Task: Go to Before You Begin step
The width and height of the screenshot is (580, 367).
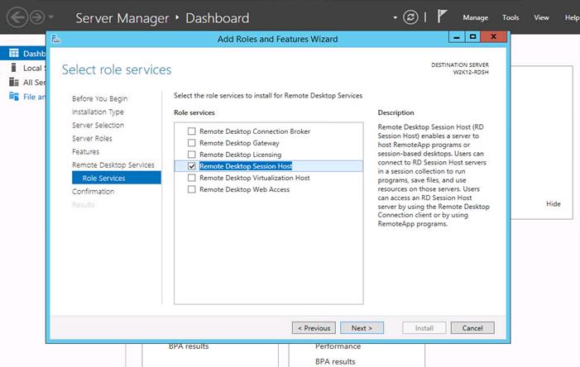Action: [99, 98]
